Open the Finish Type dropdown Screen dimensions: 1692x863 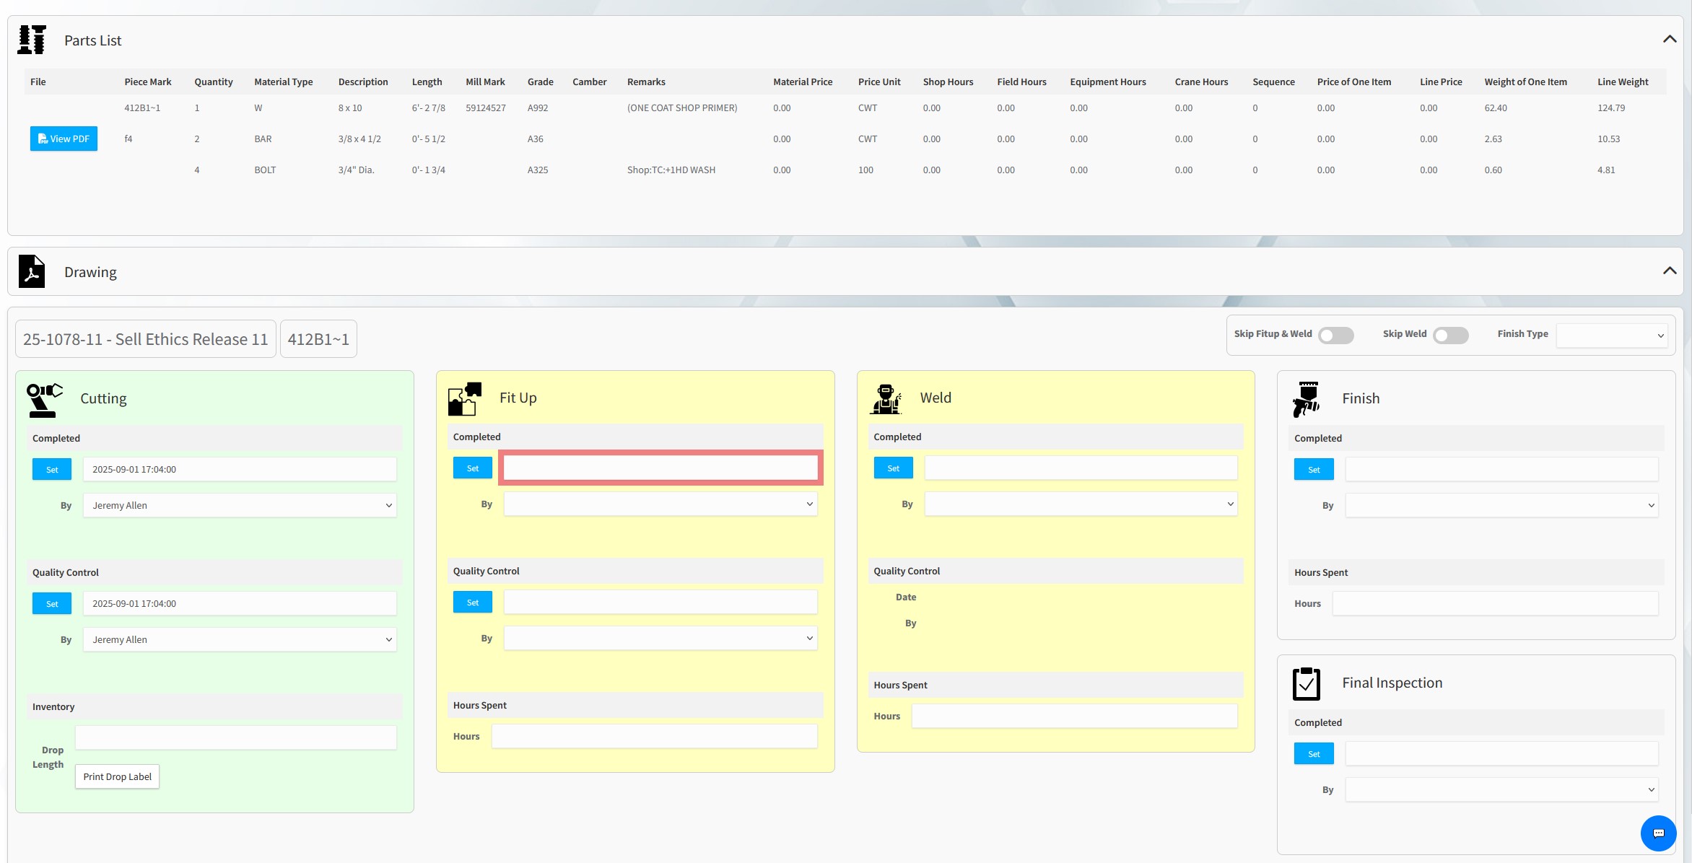click(1611, 336)
